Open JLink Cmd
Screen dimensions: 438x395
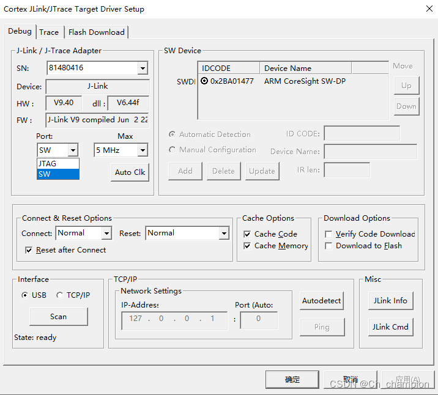390,327
